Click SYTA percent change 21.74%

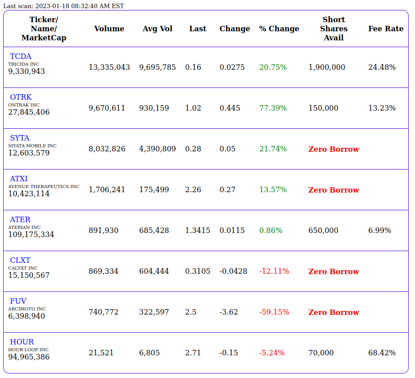(x=273, y=149)
